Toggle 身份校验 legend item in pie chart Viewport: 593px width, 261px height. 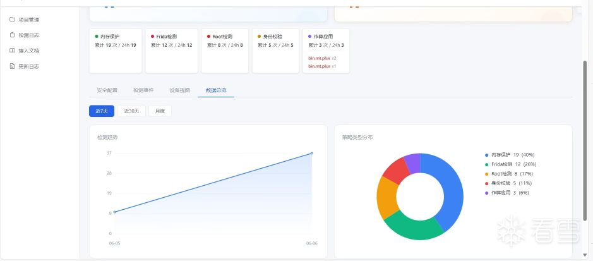(x=508, y=183)
